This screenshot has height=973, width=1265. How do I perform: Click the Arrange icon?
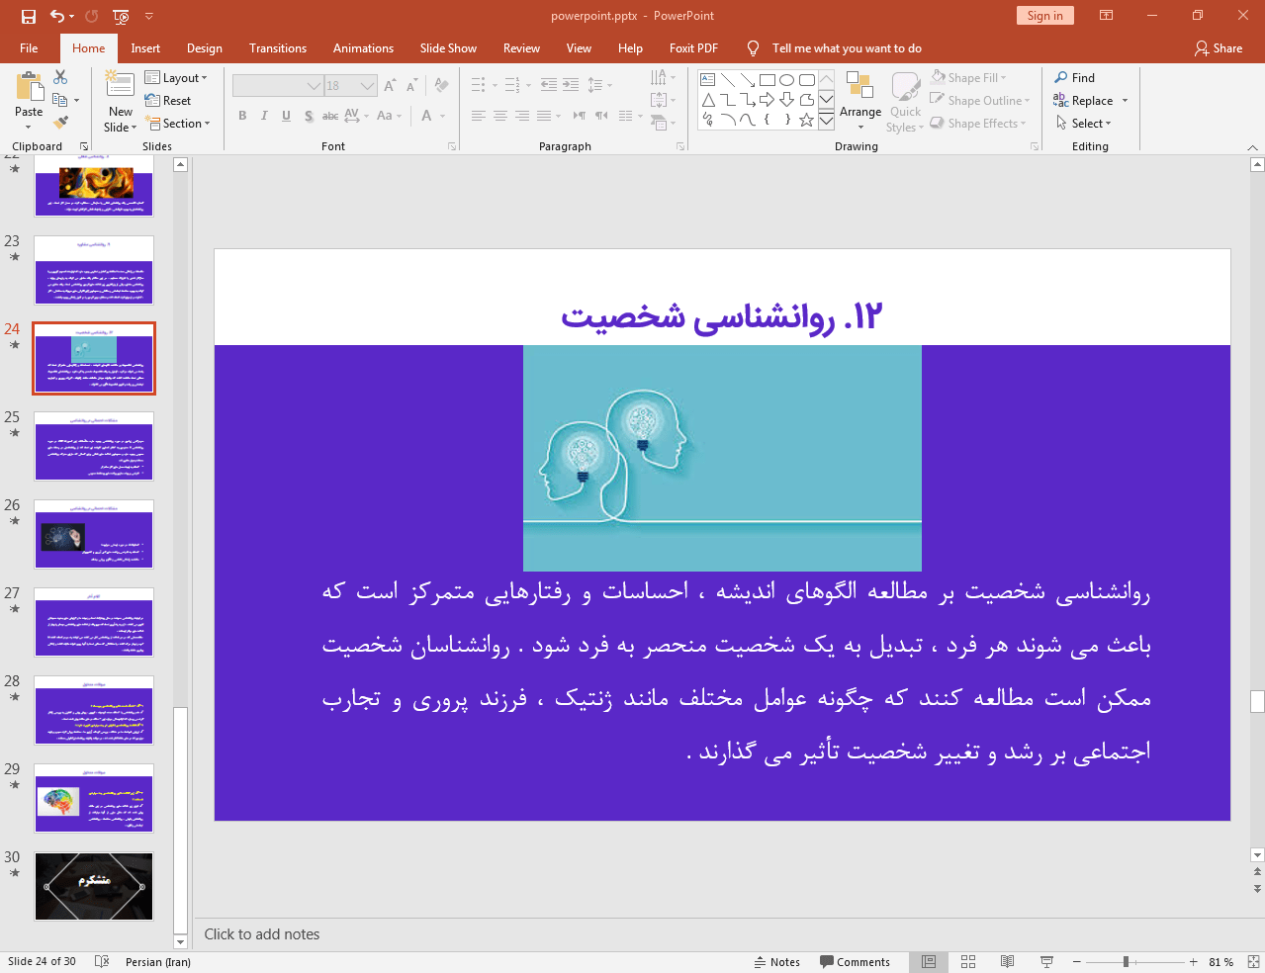(x=859, y=86)
